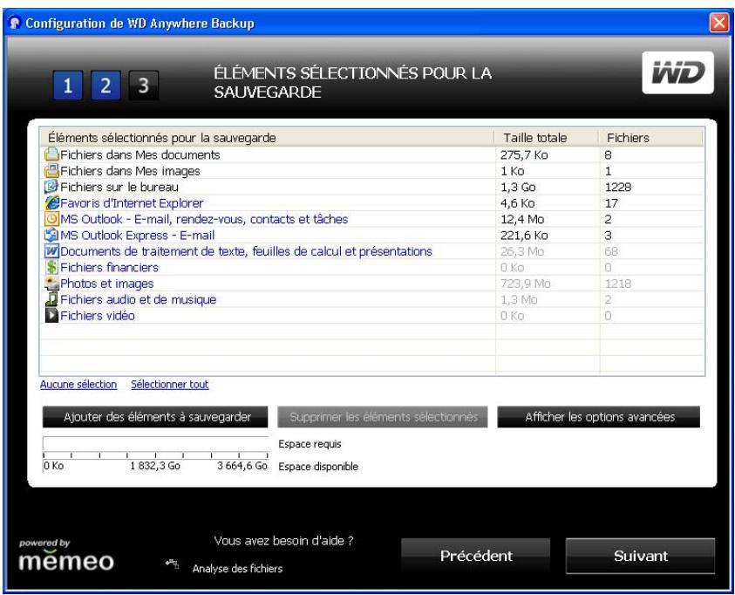Select the Fichiers dans Mes images row
Viewport: 735px width, 595px height.
pyautogui.click(x=372, y=171)
